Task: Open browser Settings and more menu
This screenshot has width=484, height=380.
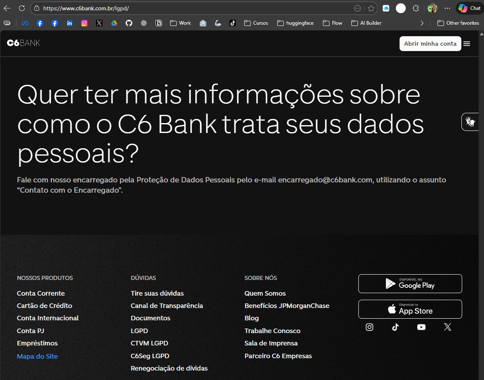Action: pos(447,8)
